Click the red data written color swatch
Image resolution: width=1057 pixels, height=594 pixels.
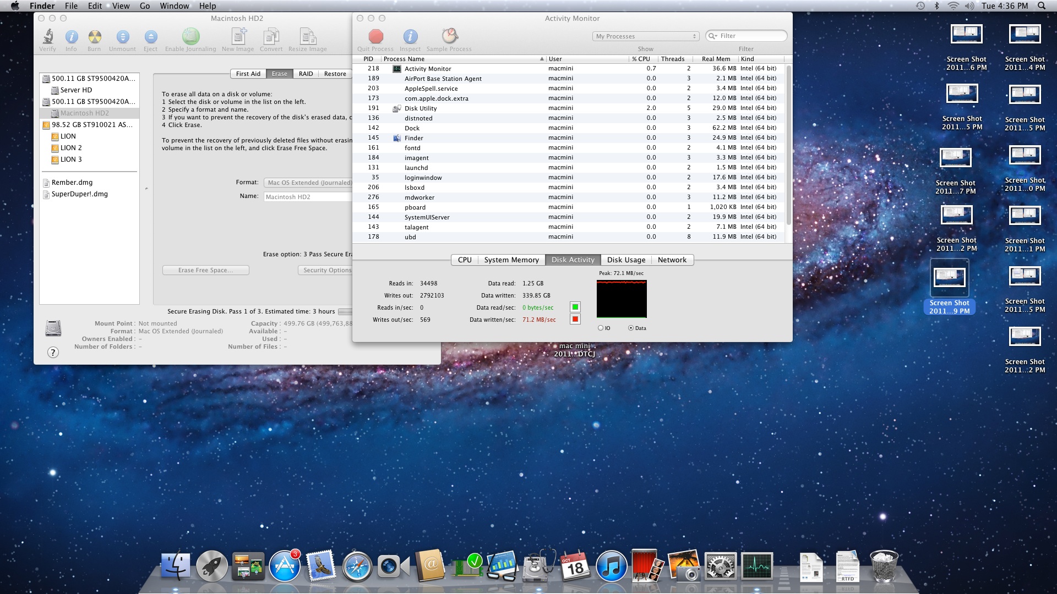click(575, 320)
